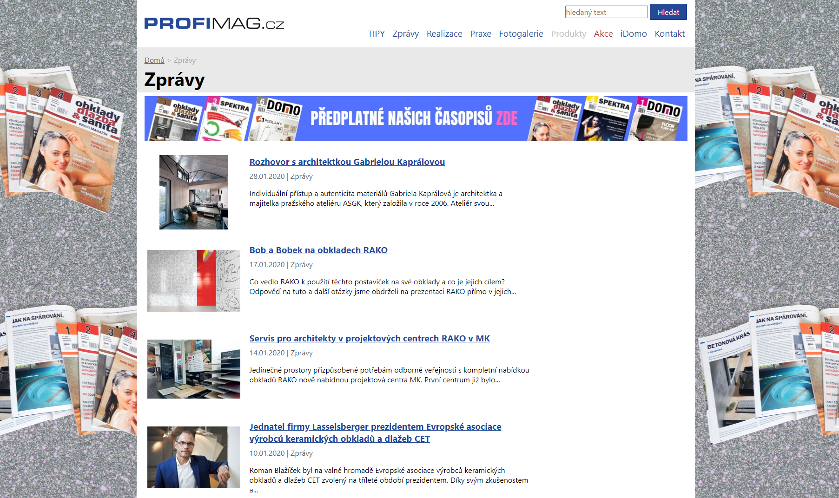
Task: Click the red tile wall thumbnail
Action: tap(193, 281)
